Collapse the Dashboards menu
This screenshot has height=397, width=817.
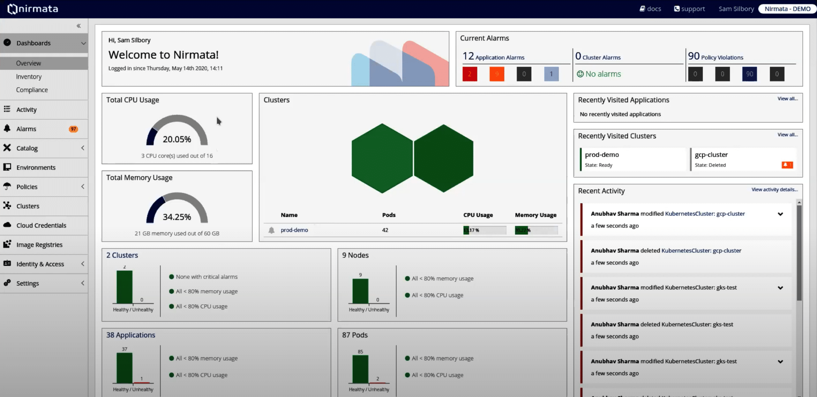click(x=83, y=43)
